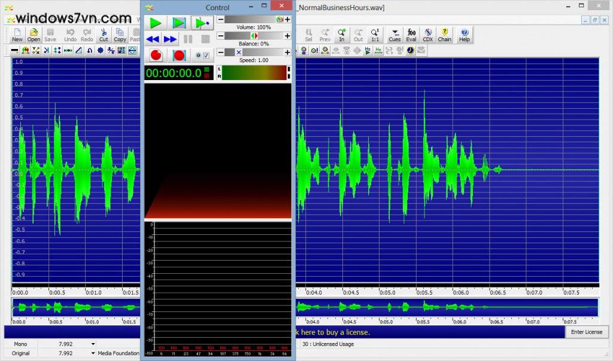Screen dimensions: 613x361
Task: Click the plus button to increase Volume
Action: coord(287,20)
